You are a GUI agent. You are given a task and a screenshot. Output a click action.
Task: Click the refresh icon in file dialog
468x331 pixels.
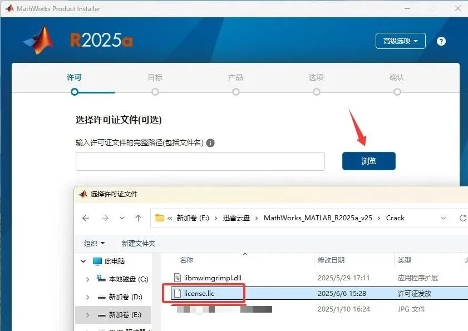463,218
